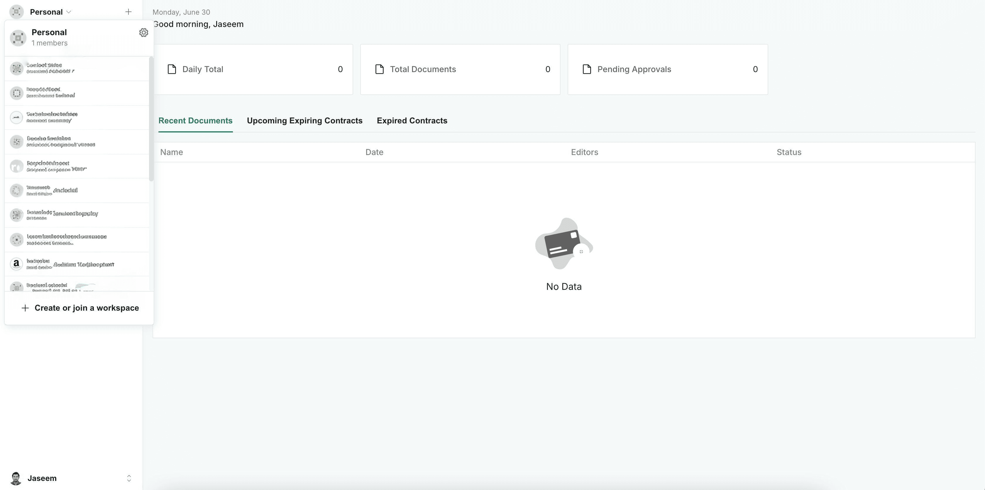Click the Status column header
Viewport: 985px width, 490px height.
coord(789,152)
